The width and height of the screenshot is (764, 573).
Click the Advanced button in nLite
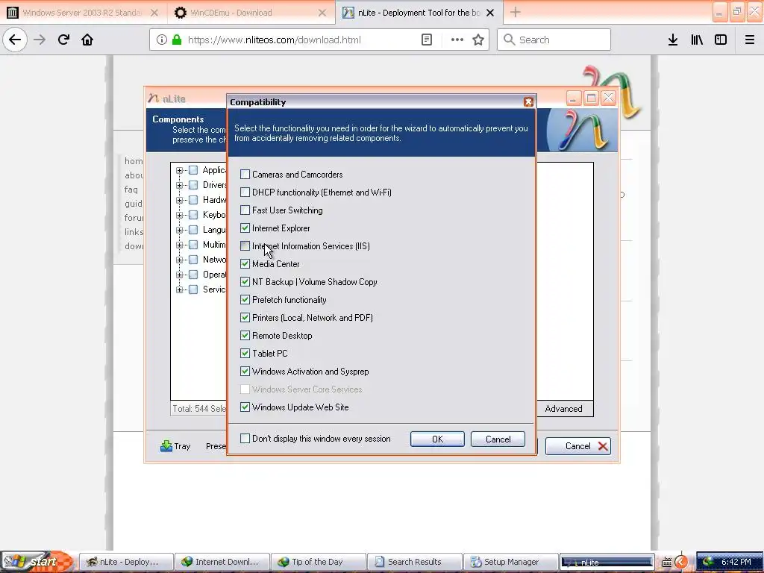[x=566, y=408]
